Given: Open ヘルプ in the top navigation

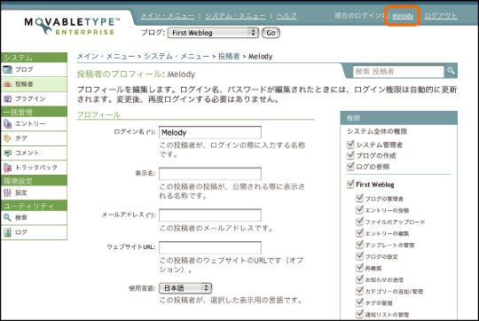Looking at the screenshot, I should 287,16.
